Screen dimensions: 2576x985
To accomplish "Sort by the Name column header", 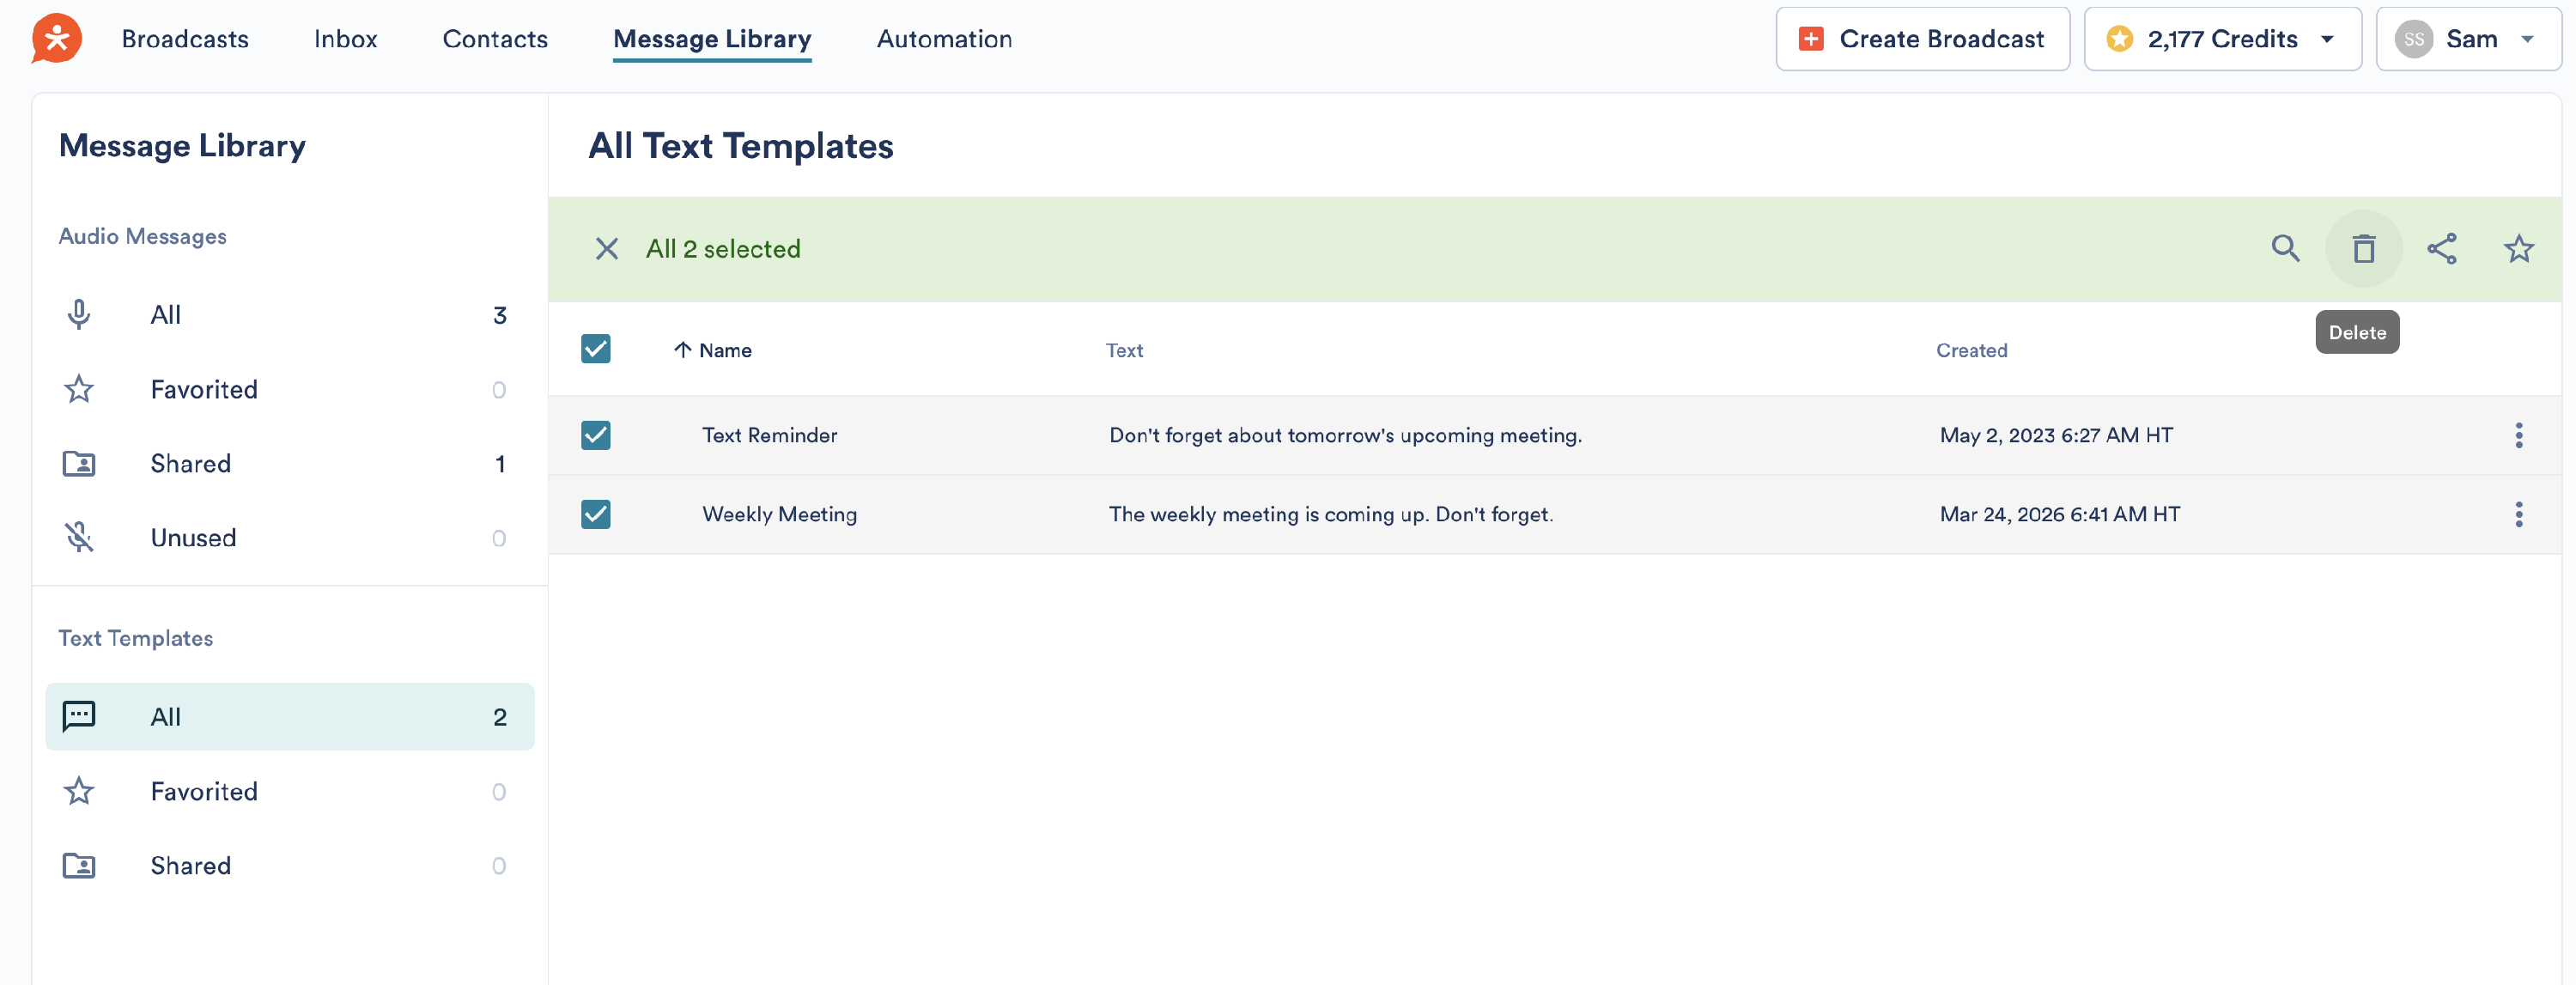I will 724,350.
